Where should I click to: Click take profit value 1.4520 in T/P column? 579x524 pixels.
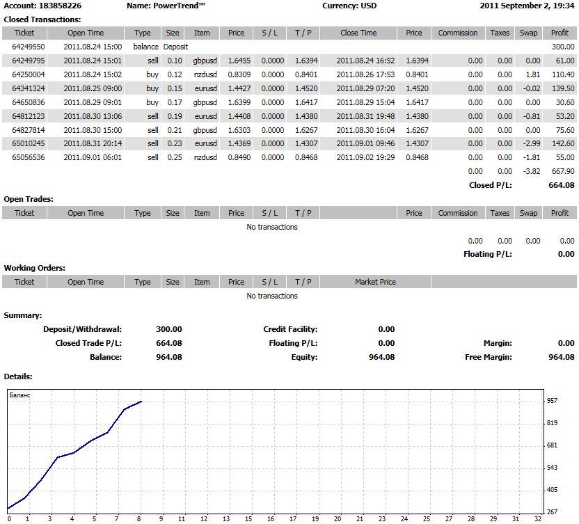coord(306,88)
